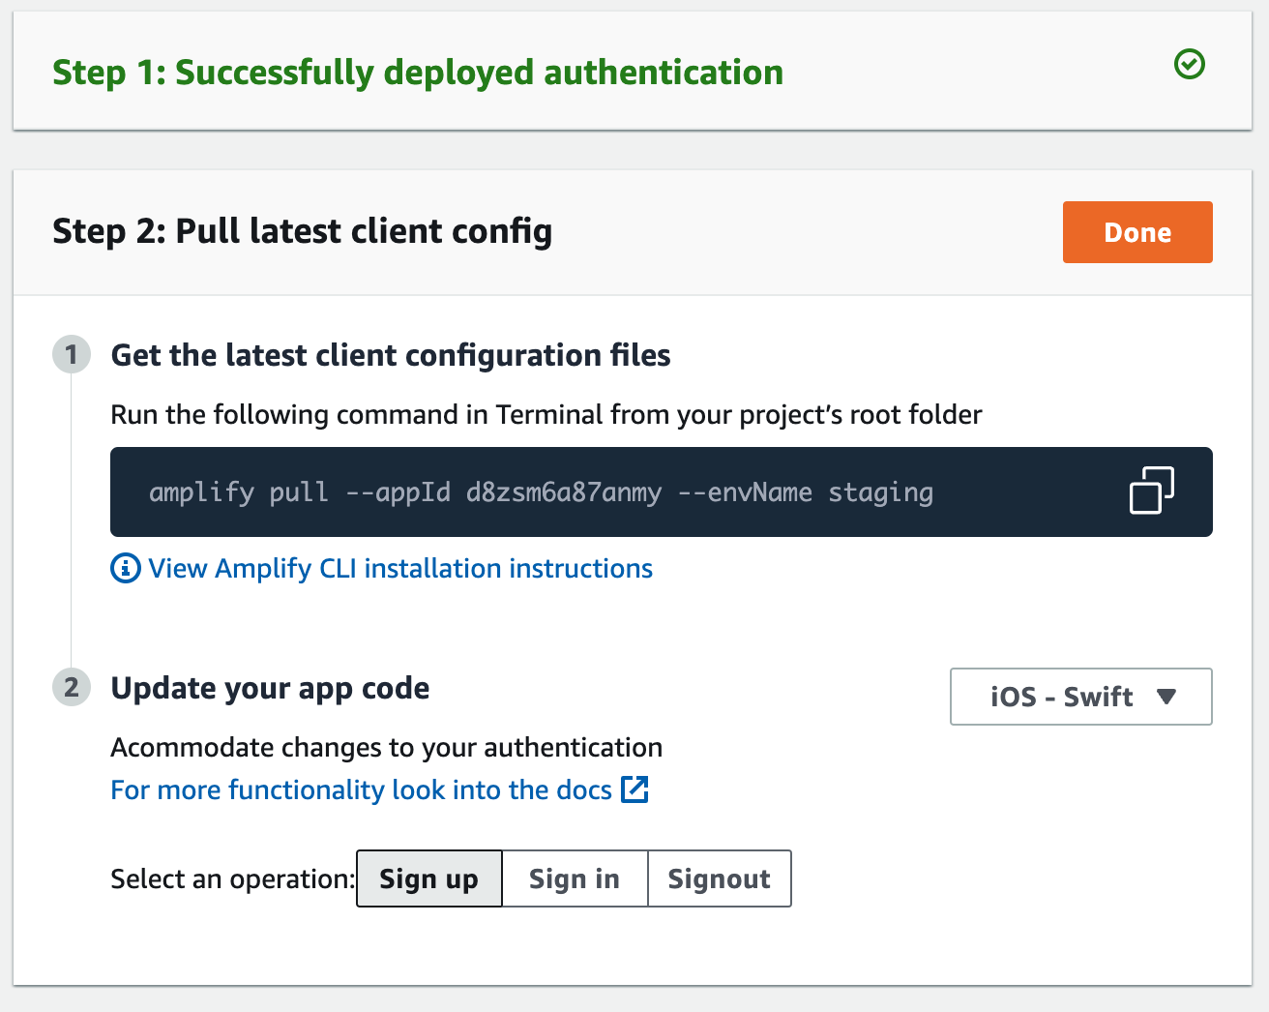Open the more functionality docs link

click(x=362, y=789)
